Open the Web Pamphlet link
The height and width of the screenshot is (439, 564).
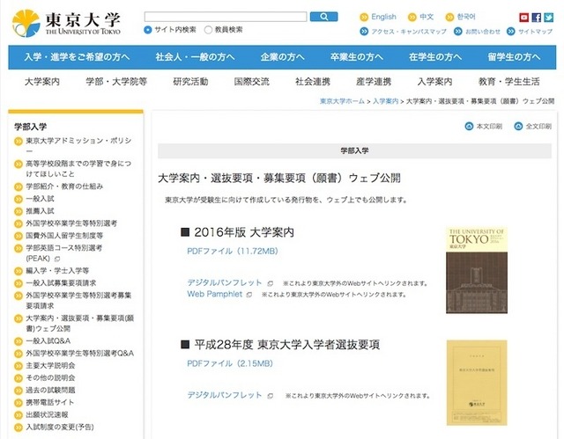pos(215,294)
